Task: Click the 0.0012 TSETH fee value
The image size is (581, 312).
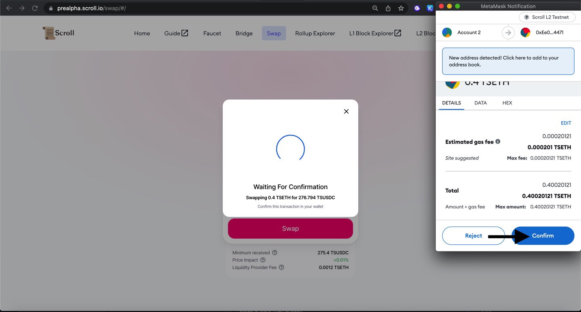Action: 334,267
